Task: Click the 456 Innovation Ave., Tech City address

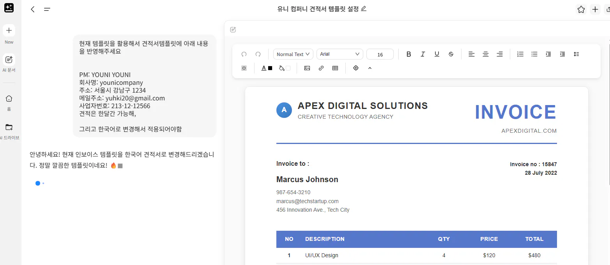Action: (x=313, y=210)
